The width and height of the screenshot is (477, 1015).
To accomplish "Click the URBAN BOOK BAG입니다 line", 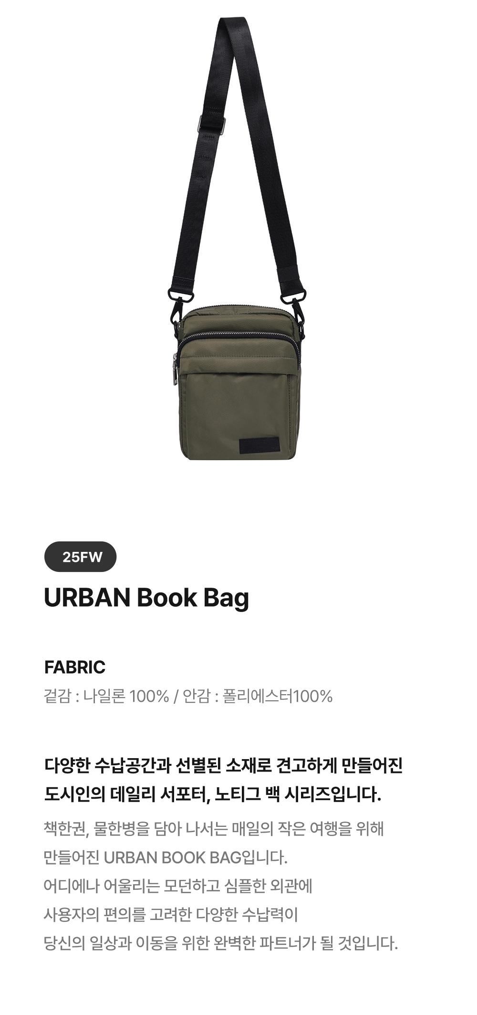I will (x=166, y=857).
